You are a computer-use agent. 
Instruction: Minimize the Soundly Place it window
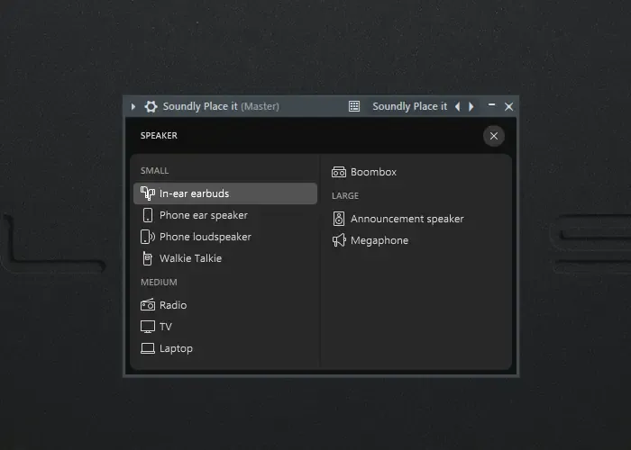click(x=491, y=105)
